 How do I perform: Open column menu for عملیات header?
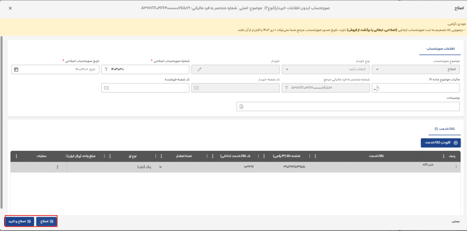tap(17, 156)
